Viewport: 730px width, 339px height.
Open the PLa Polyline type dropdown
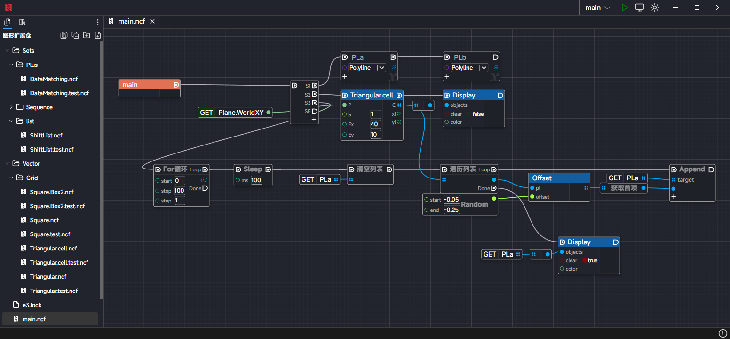coord(381,68)
